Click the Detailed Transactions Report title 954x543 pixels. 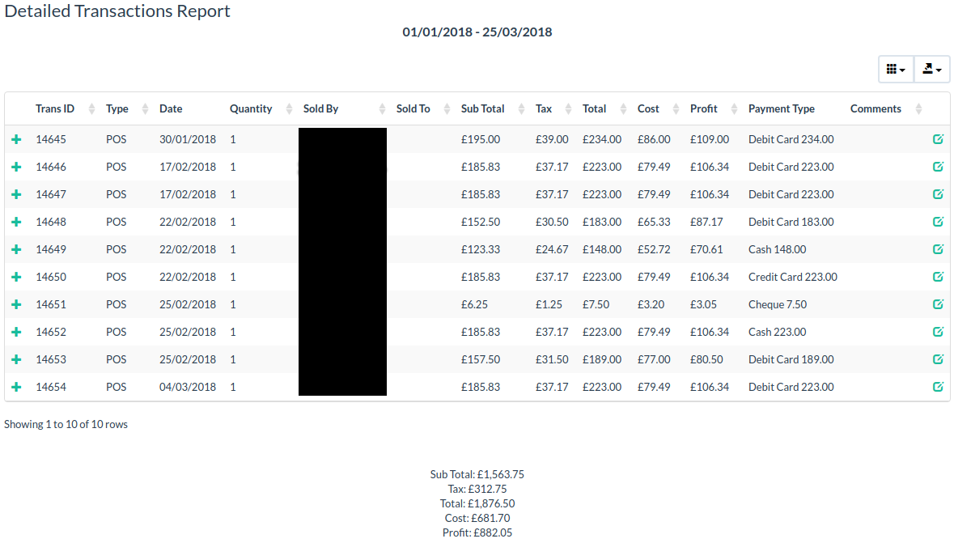click(x=117, y=11)
